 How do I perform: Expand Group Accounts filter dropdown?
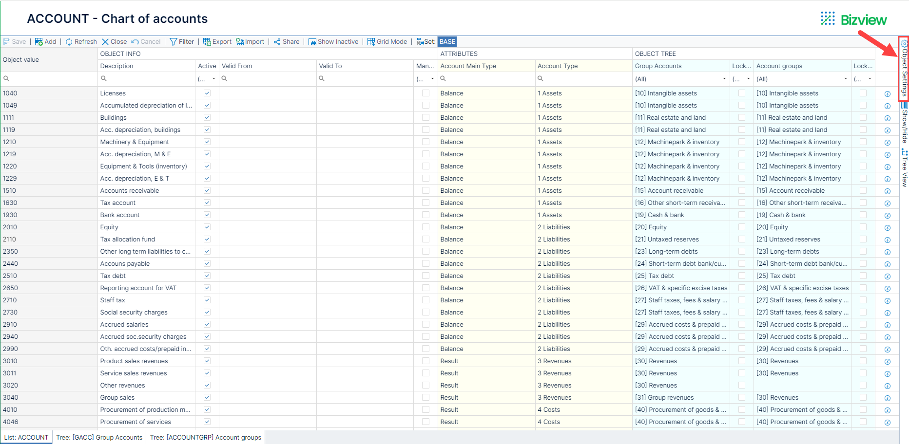pos(724,79)
